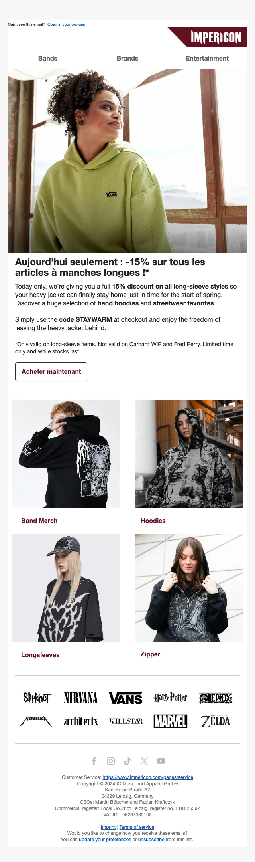This screenshot has width=255, height=862.
Task: Click the unsubscribe link
Action: coord(151,840)
